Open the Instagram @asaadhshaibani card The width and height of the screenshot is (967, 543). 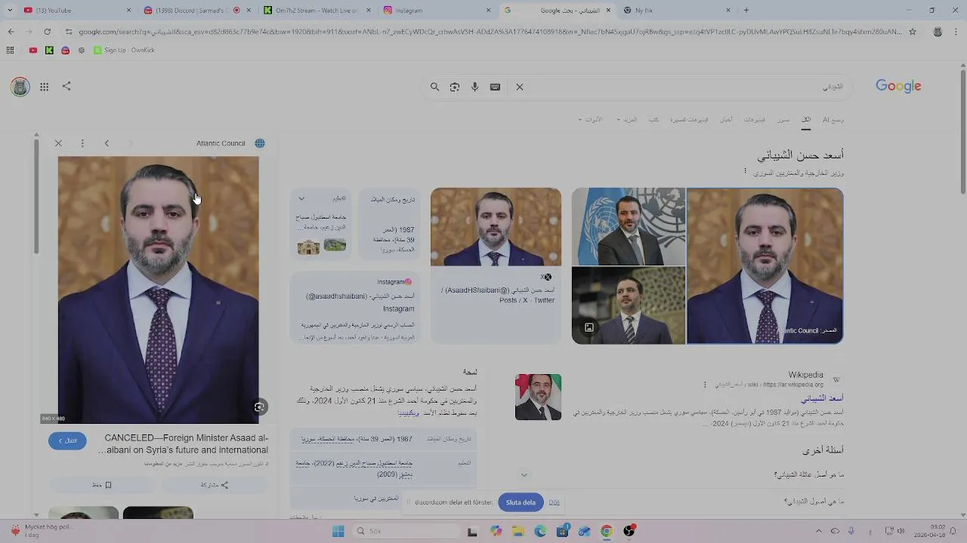(354, 308)
